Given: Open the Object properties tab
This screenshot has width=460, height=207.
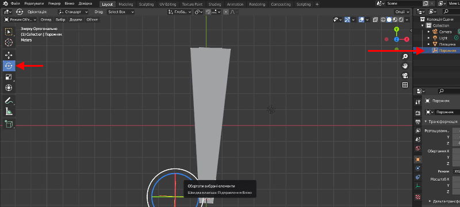Looking at the screenshot, I should (418, 159).
